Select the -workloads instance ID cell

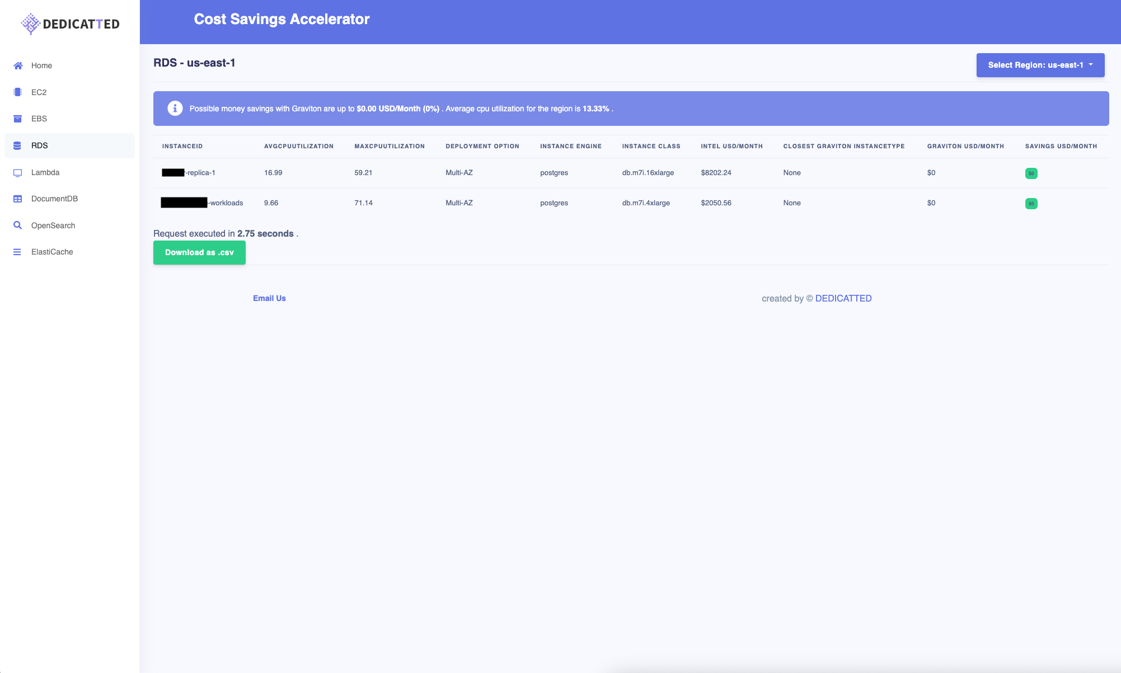(x=202, y=203)
